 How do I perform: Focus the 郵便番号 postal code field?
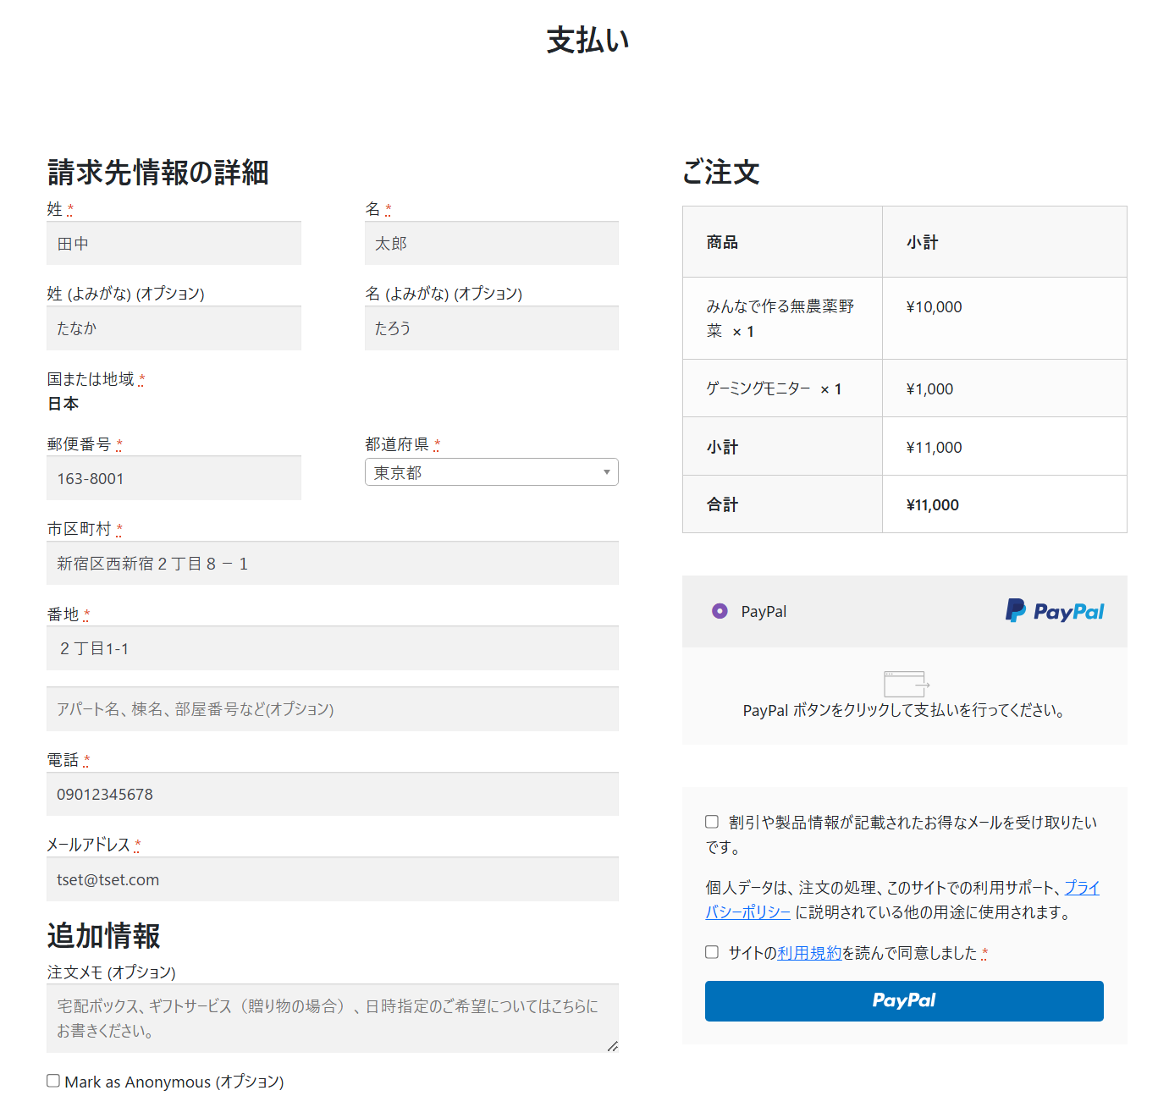pyautogui.click(x=174, y=479)
